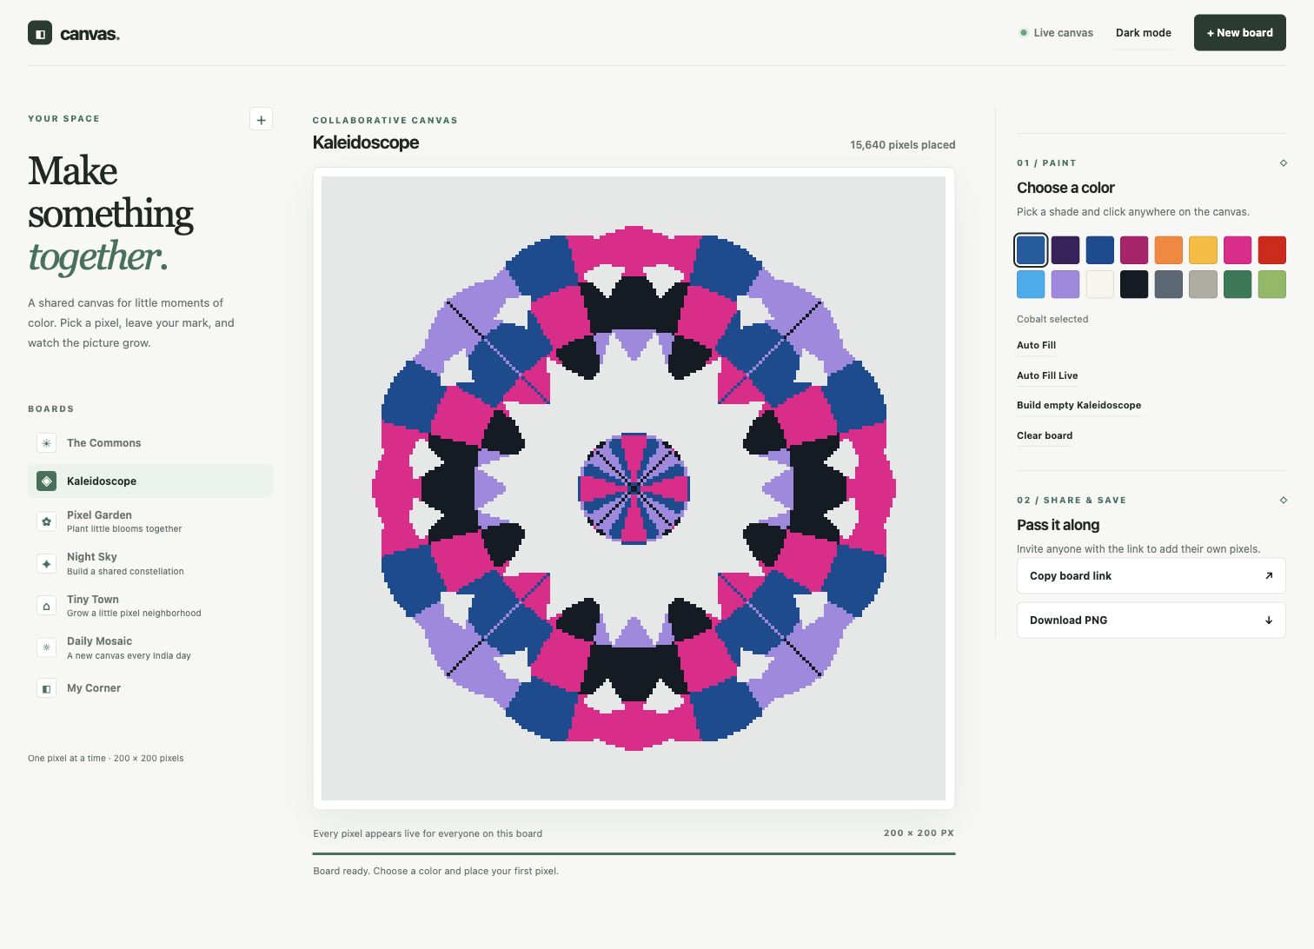Switch to the Night Sky board
Screen dimensions: 1314x949
coord(150,564)
